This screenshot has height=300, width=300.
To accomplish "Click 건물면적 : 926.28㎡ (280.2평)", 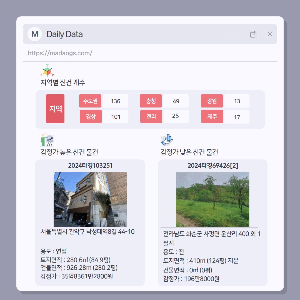I will tap(79, 268).
